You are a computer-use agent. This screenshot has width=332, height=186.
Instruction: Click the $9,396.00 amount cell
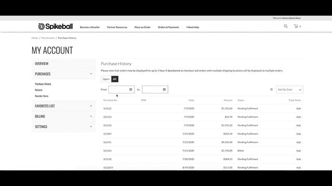(x=227, y=143)
